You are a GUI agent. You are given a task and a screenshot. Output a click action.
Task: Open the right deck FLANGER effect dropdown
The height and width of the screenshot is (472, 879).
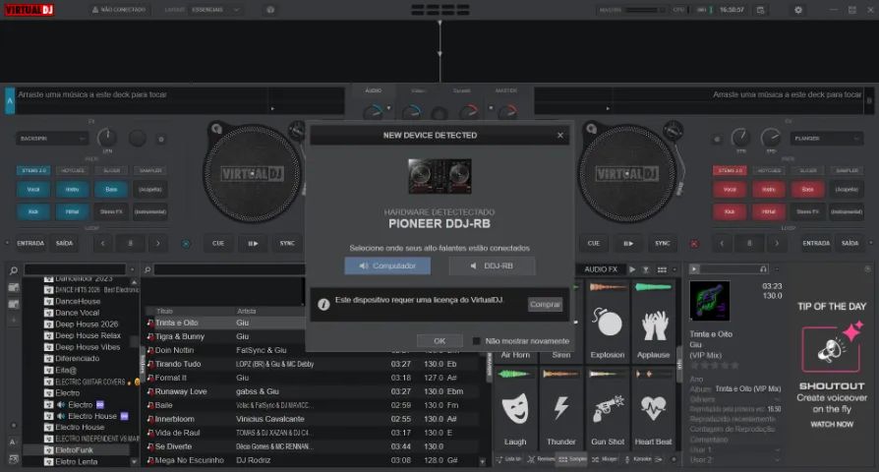coord(827,139)
